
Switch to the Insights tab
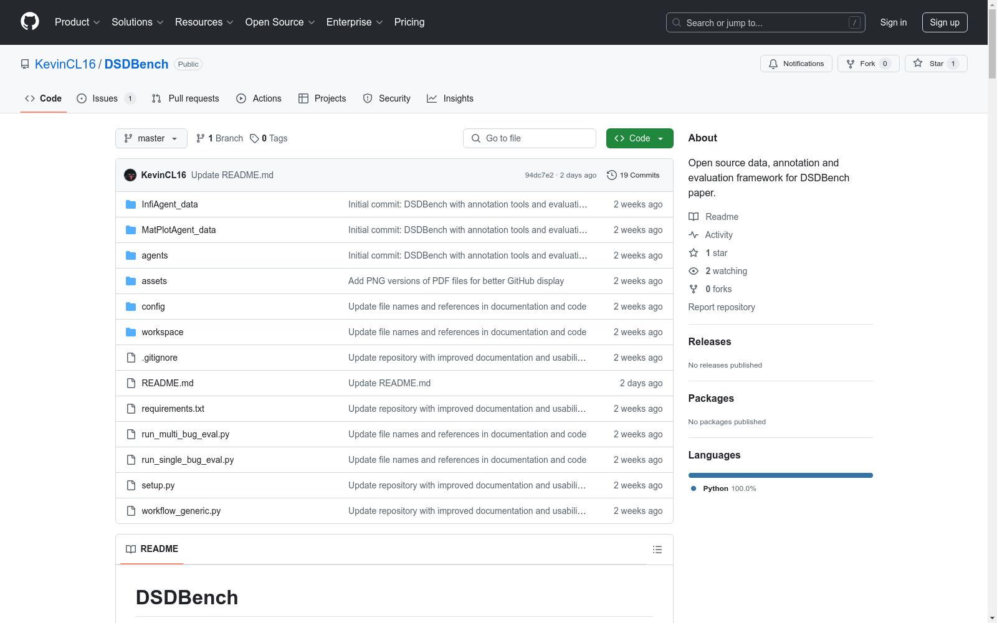450,98
